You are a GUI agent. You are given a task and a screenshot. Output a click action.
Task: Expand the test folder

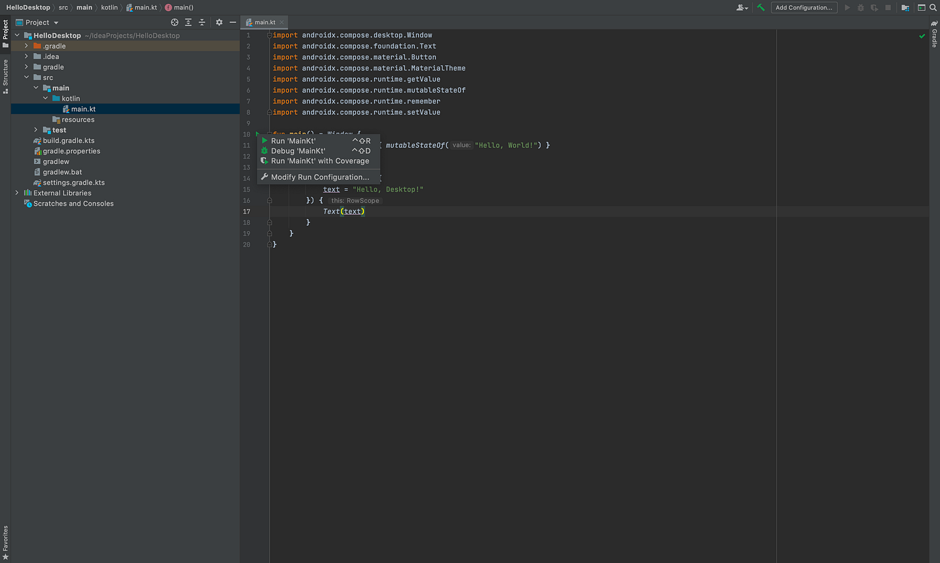coord(36,130)
